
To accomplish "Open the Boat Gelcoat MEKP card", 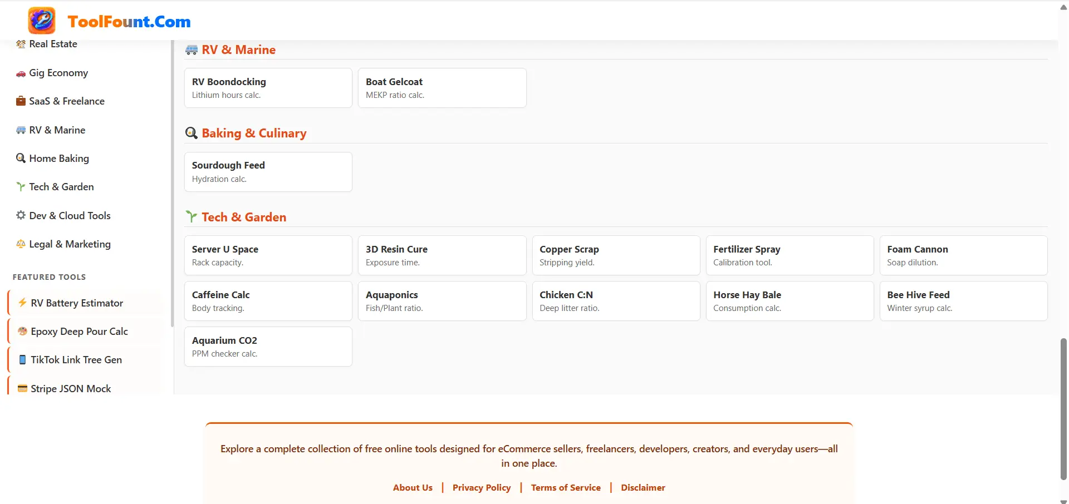I will pos(442,88).
